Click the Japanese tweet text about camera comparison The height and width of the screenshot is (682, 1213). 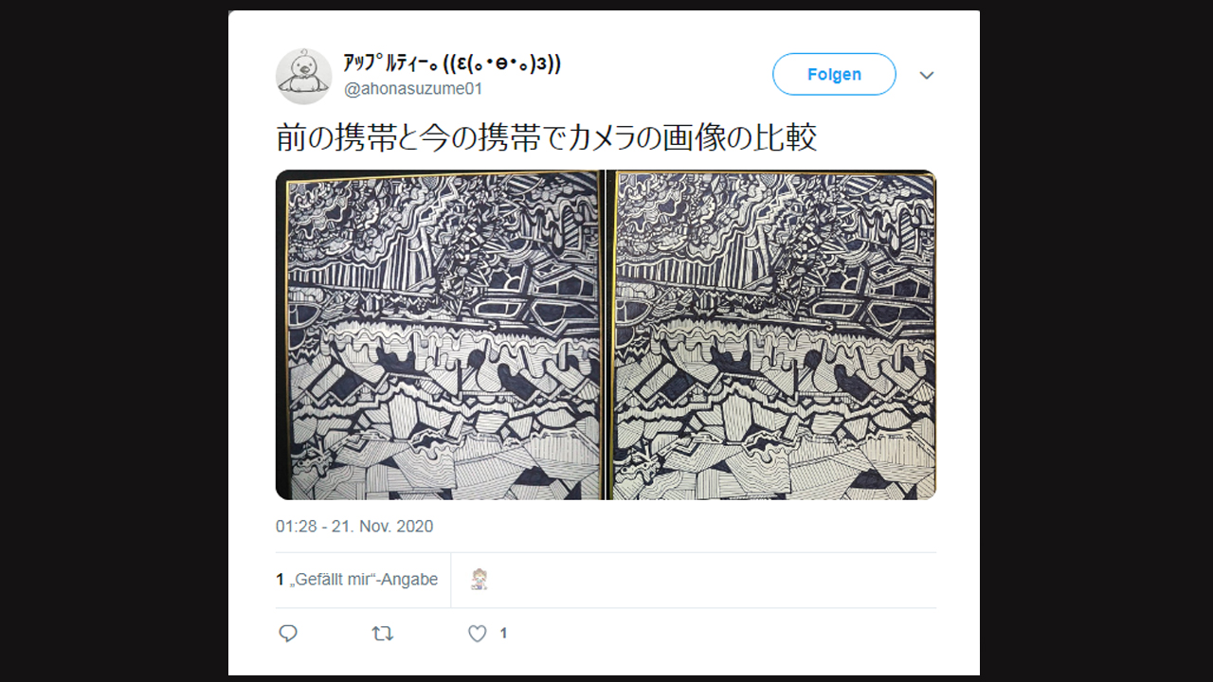(546, 138)
